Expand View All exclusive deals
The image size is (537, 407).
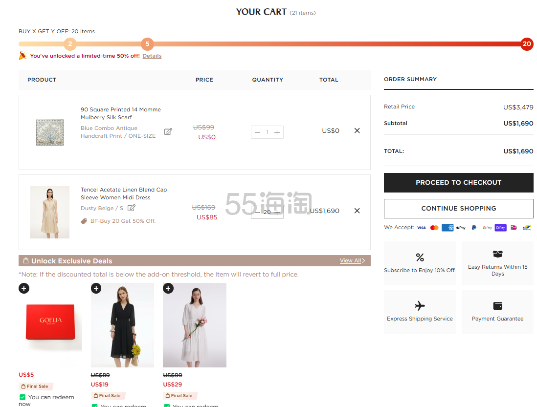352,260
